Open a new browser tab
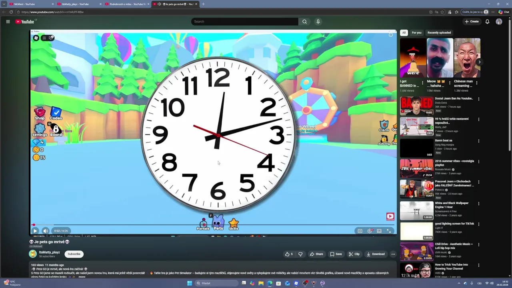Viewport: 512px width, 288px height. pyautogui.click(x=203, y=4)
